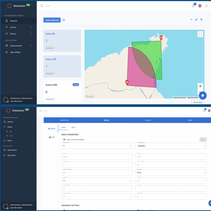Viewport: 211px width, 211px height.
Task: Open App settings in the lower sidebar
Action: pos(18,155)
